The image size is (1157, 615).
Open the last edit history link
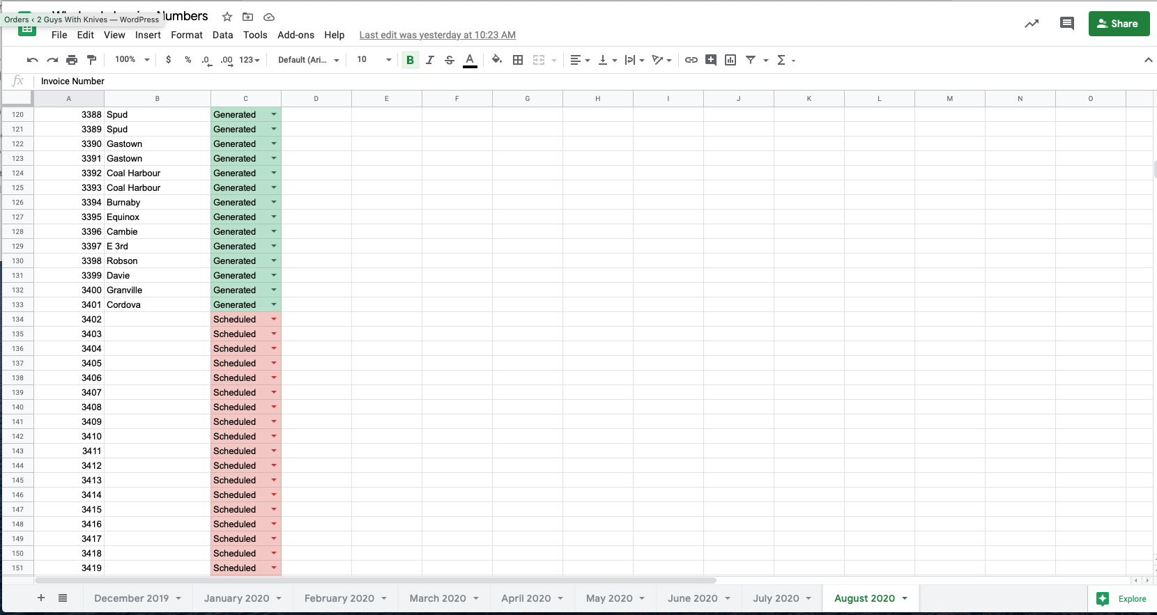point(437,35)
